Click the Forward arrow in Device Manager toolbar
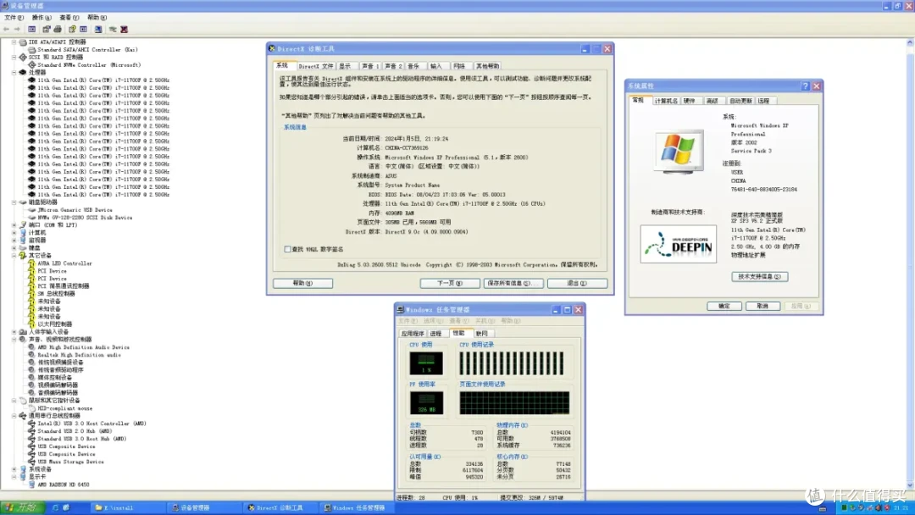This screenshot has height=515, width=915. pyautogui.click(x=17, y=29)
